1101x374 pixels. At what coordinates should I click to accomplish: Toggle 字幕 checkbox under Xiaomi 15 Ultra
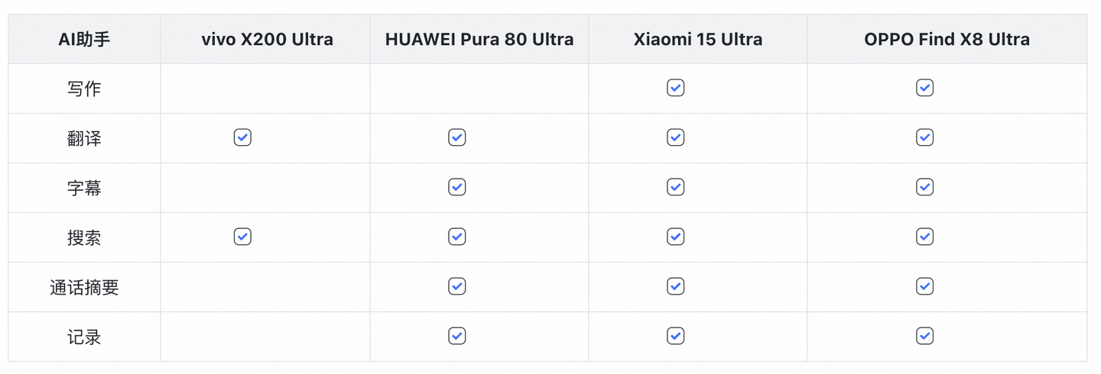(675, 187)
